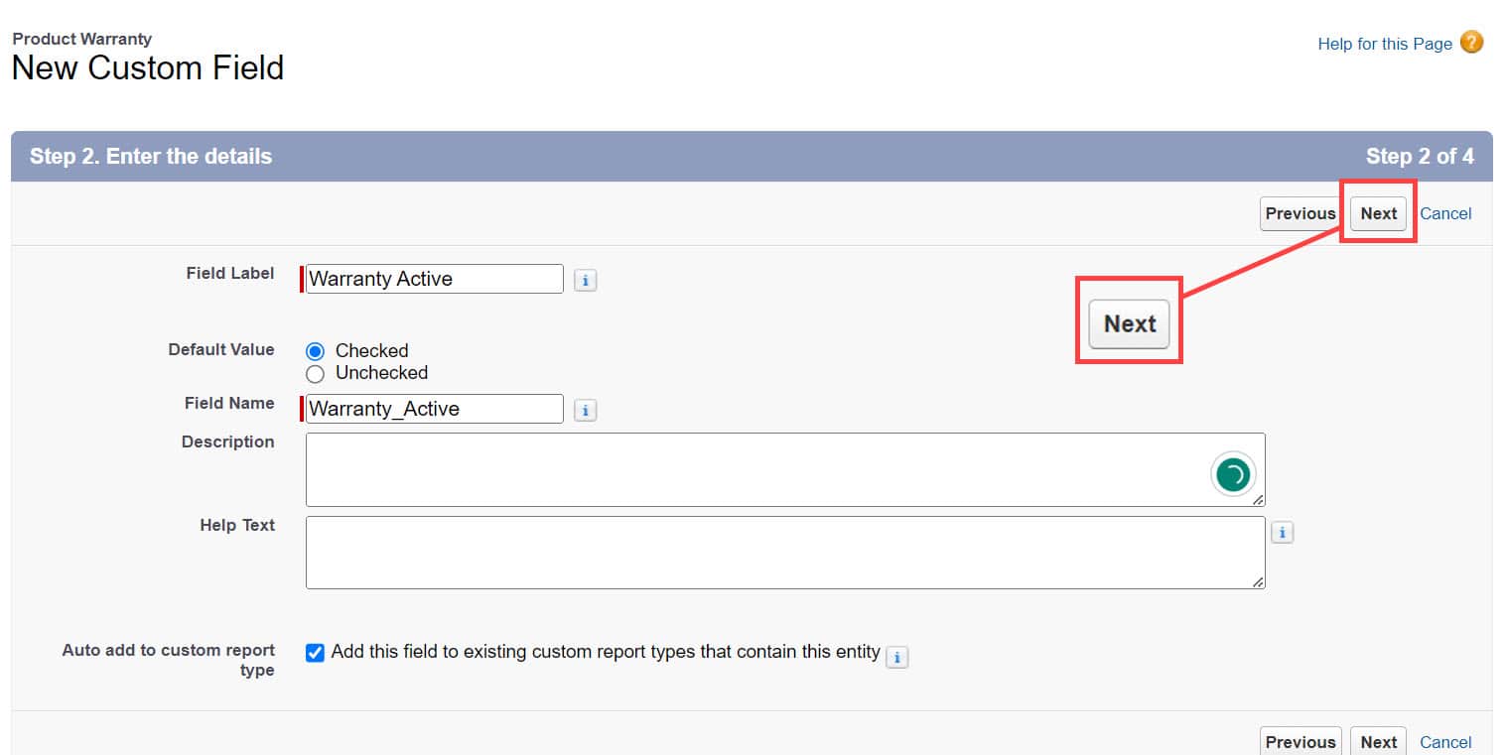
Task: Open Help for this Page
Action: pos(1384,44)
